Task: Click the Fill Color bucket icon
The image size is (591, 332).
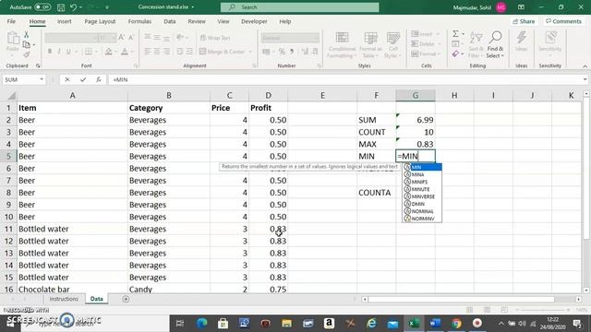Action: [109, 52]
